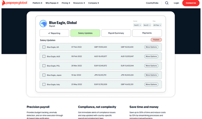This screenshot has width=202, height=119.
Task: Click the amount JPN 16,543,224
Action: (x=127, y=75)
